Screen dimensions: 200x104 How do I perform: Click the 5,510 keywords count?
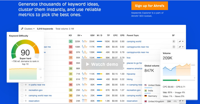pyautogui.click(x=45, y=29)
